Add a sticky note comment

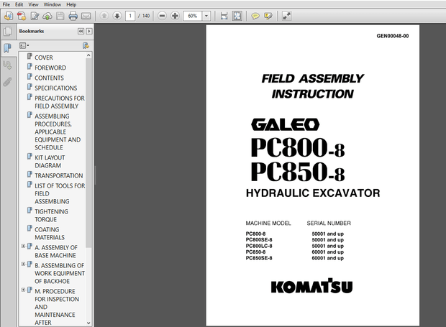(x=255, y=16)
